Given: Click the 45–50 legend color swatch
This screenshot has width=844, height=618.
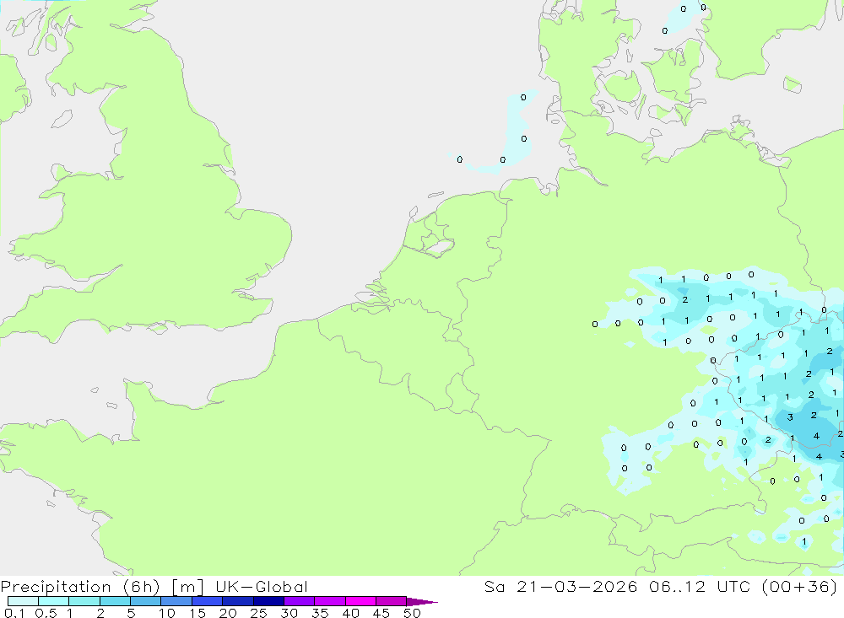Looking at the screenshot, I should (392, 601).
